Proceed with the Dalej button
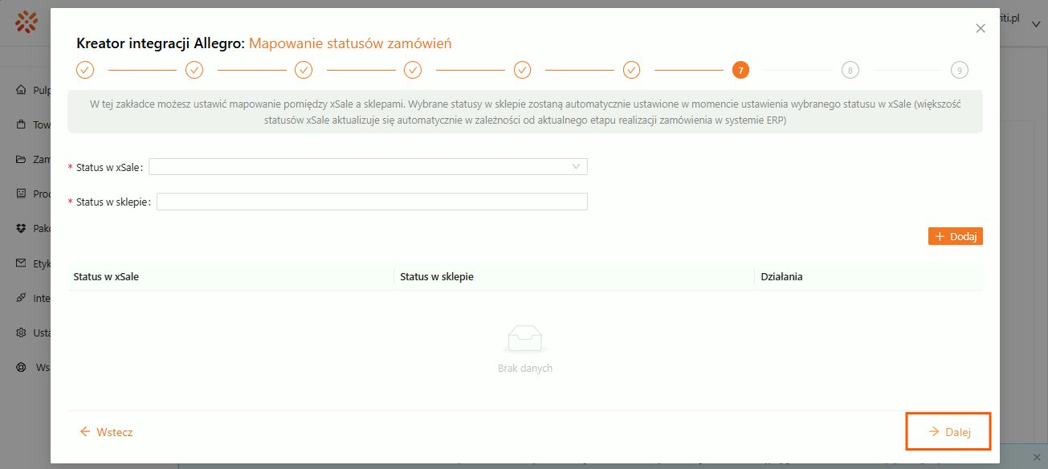This screenshot has width=1048, height=469. click(948, 432)
